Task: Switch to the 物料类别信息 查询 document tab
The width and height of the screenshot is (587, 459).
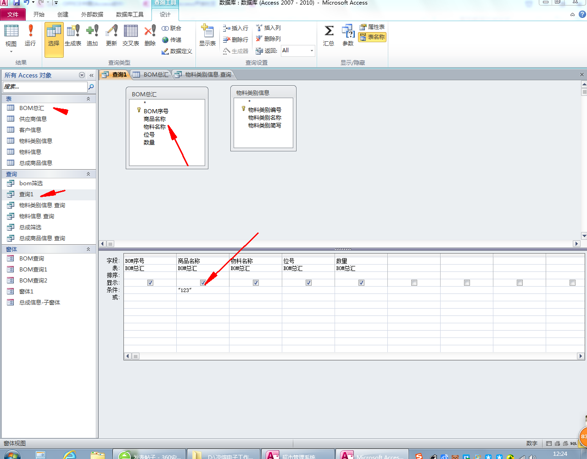Action: [x=203, y=74]
